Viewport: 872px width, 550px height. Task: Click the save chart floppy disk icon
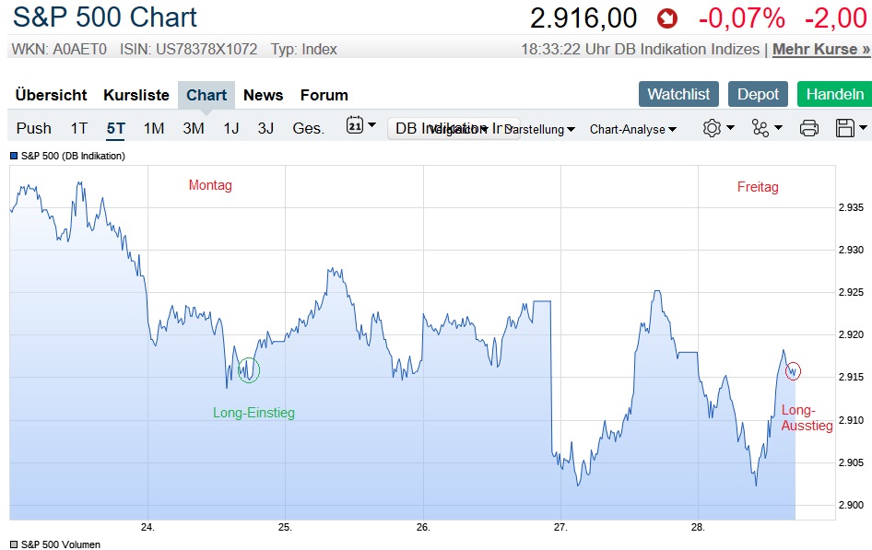pyautogui.click(x=850, y=128)
